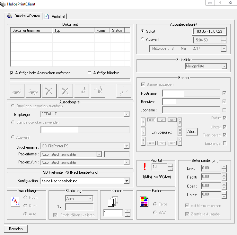Switch to the Protokoll tab
Viewport: 237px width, 235px height.
pyautogui.click(x=56, y=16)
